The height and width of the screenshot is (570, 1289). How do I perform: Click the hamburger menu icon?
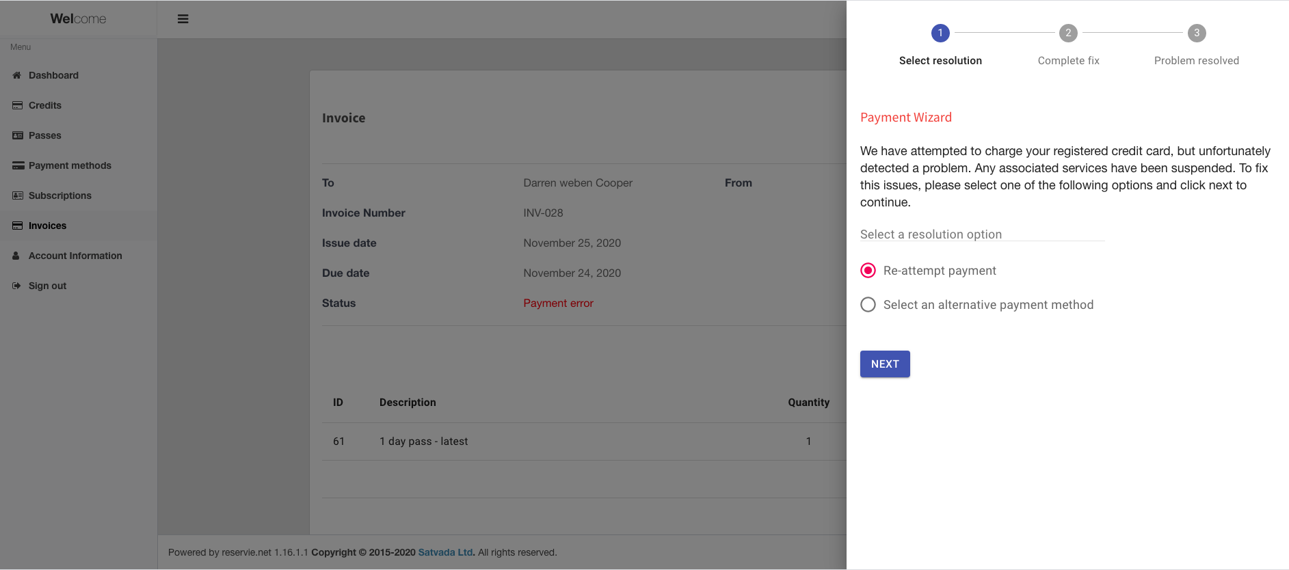point(183,19)
